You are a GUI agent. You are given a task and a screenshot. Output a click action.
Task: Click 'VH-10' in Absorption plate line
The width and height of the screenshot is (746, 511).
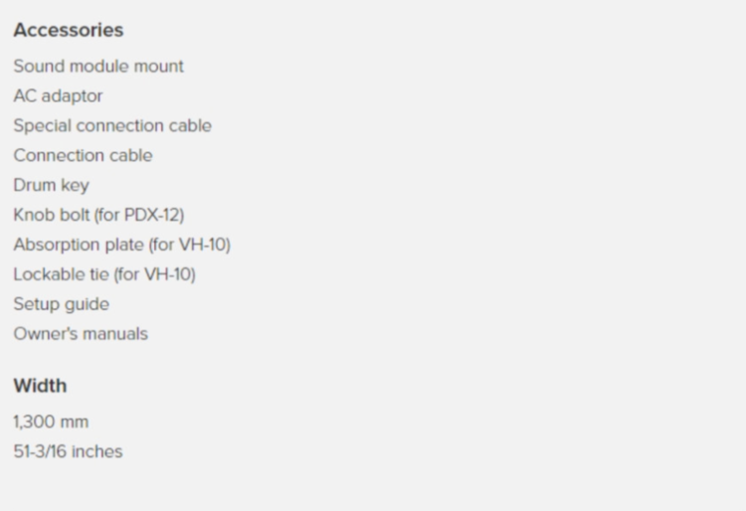pyautogui.click(x=202, y=245)
